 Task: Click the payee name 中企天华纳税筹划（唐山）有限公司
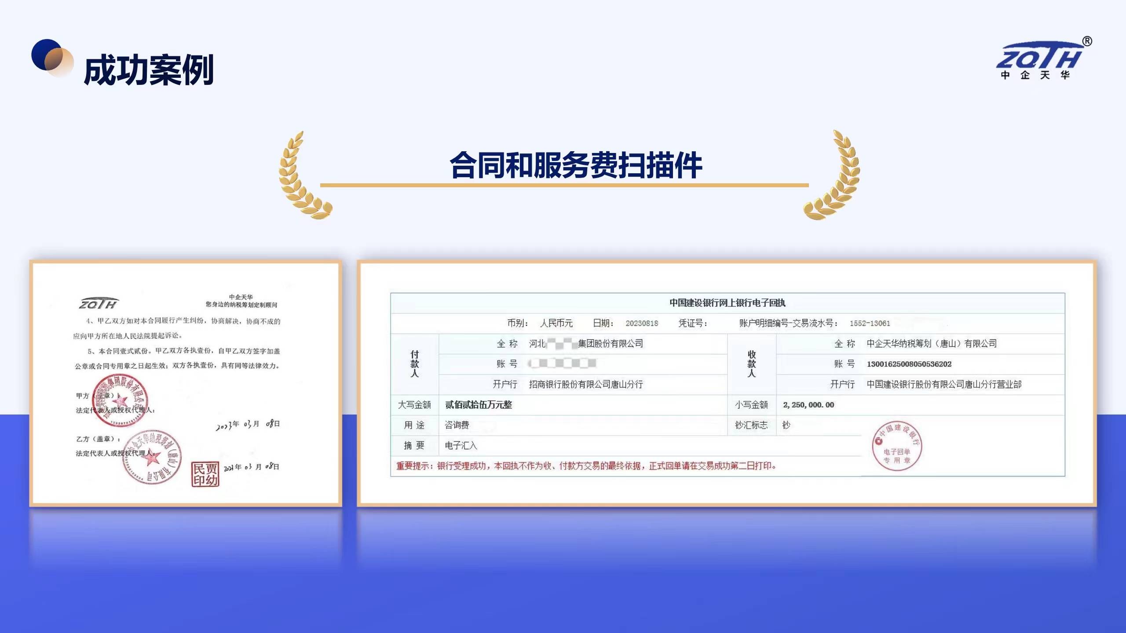click(x=932, y=343)
